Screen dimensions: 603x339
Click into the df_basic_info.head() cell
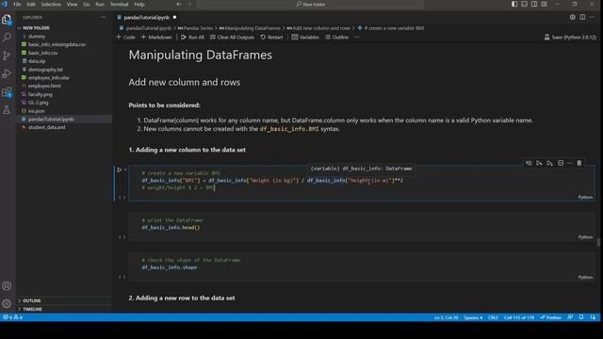click(362, 227)
